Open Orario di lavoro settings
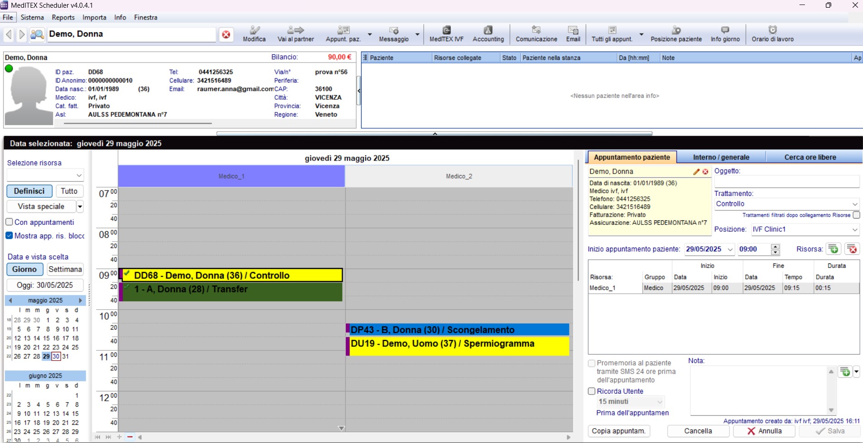The image size is (863, 443). (772, 34)
